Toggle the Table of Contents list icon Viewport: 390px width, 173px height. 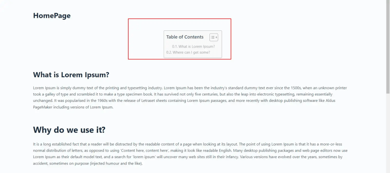point(213,38)
